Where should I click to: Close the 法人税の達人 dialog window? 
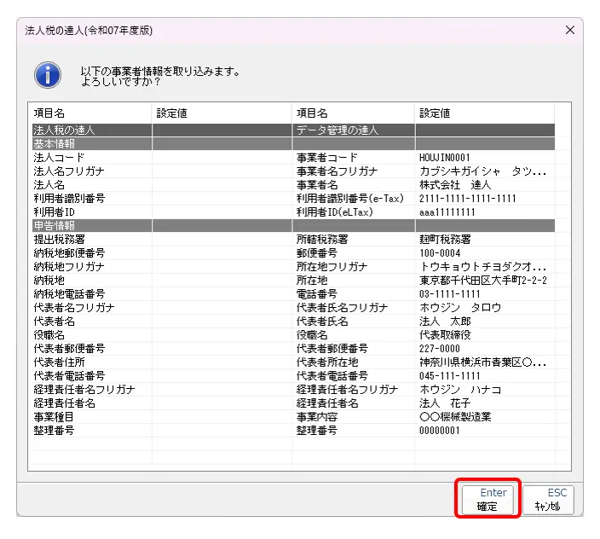click(570, 30)
